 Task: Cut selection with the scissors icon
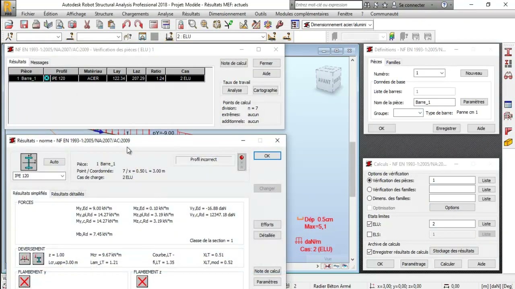click(x=87, y=25)
